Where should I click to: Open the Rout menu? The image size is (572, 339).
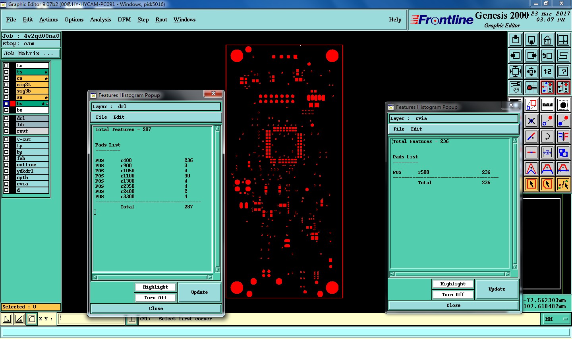[x=161, y=19]
